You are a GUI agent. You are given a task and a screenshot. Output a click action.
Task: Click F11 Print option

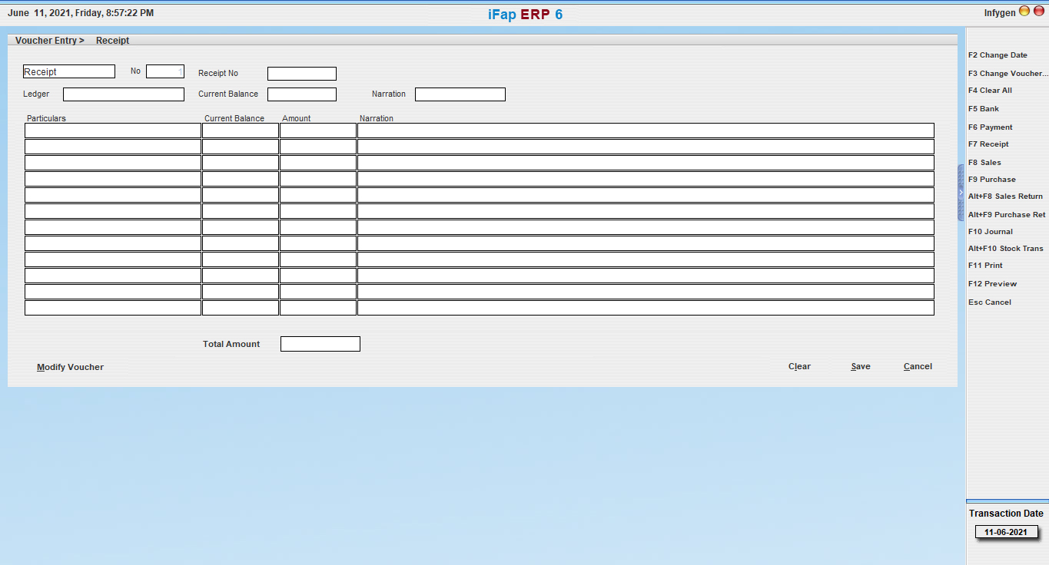click(x=985, y=266)
